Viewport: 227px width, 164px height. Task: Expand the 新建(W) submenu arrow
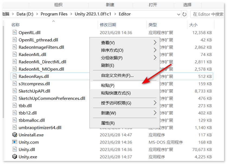[155, 113]
